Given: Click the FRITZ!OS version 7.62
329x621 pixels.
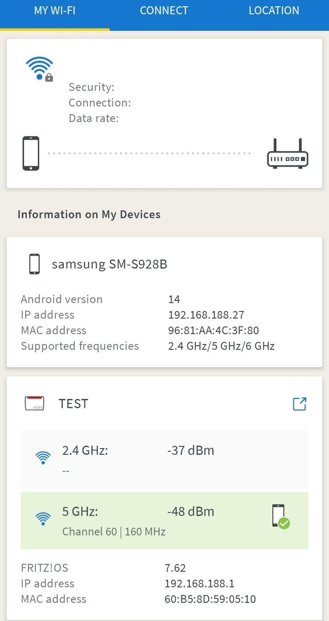Looking at the screenshot, I should pos(175,568).
